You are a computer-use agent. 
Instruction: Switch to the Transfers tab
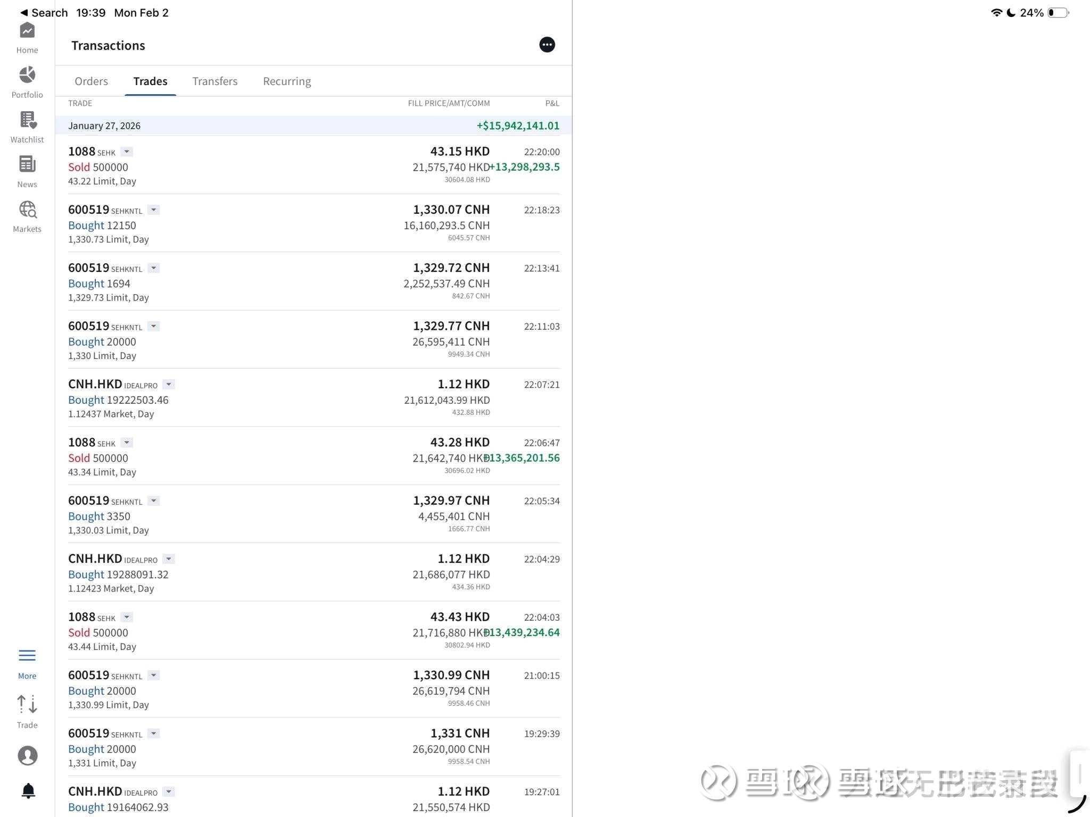click(x=214, y=81)
